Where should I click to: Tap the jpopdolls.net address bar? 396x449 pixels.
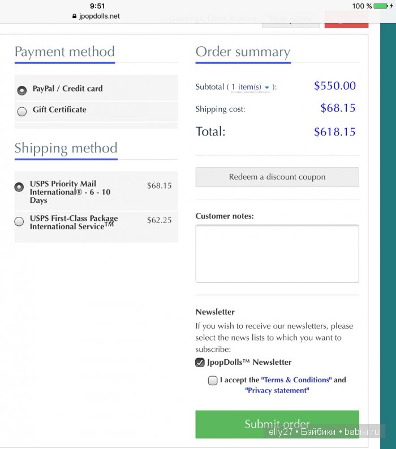coord(100,16)
